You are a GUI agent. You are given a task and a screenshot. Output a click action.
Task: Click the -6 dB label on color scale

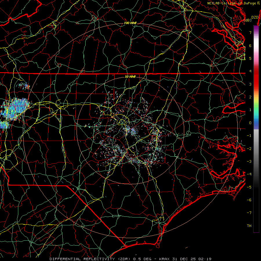coord(249,200)
